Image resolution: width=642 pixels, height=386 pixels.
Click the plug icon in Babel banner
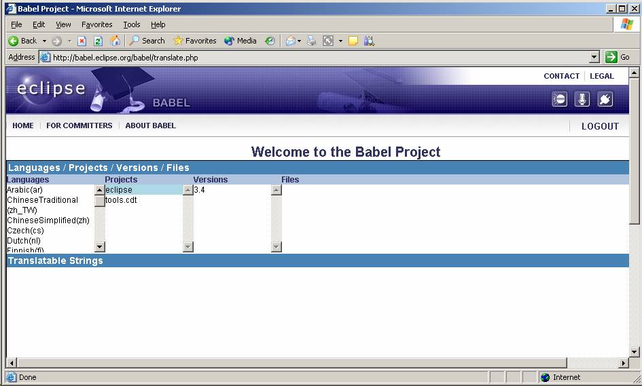605,99
